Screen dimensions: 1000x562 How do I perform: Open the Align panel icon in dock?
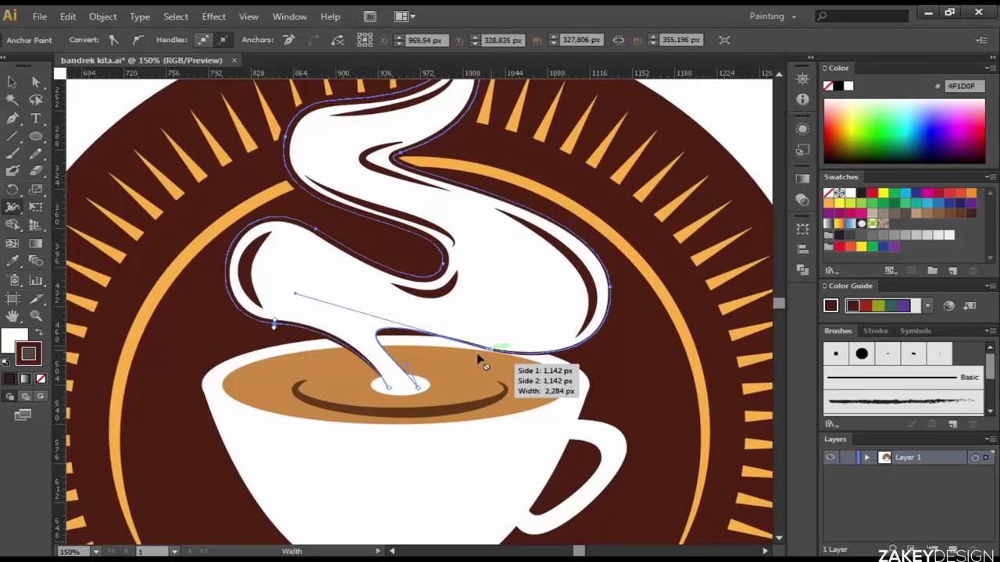[802, 249]
